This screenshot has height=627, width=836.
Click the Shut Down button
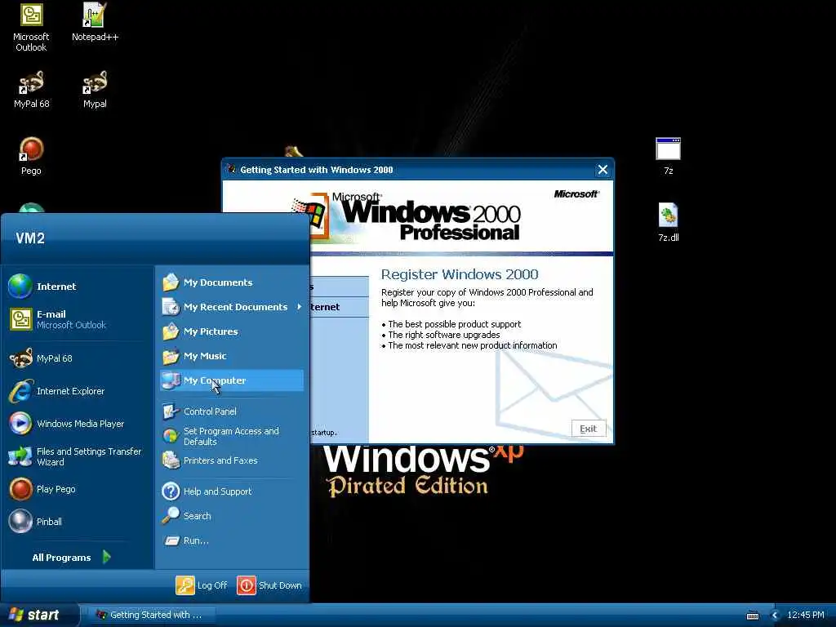click(269, 585)
